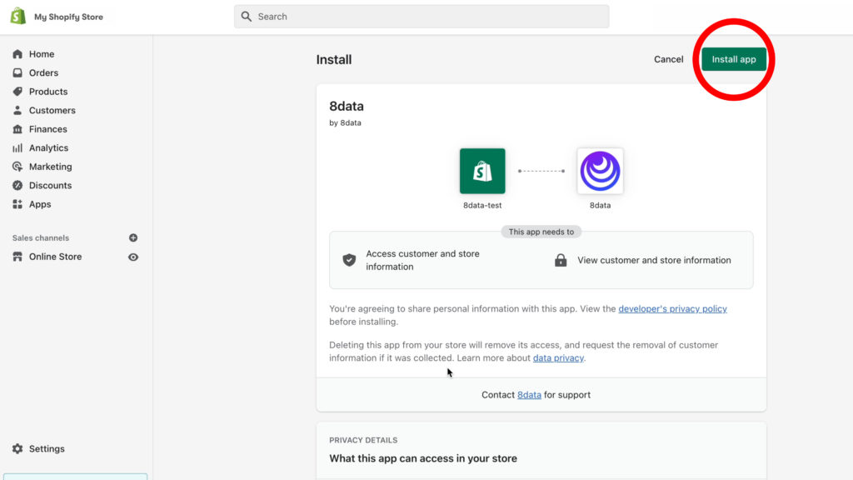Screen dimensions: 853x480
Task: Click the Finances bank icon
Action: [17, 129]
